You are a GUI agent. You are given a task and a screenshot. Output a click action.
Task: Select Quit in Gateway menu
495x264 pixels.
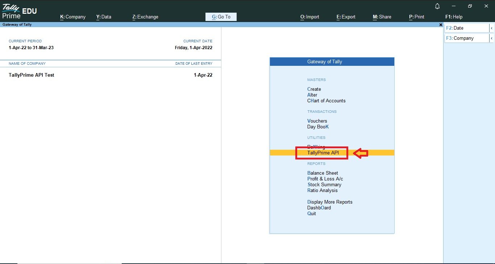(312, 213)
